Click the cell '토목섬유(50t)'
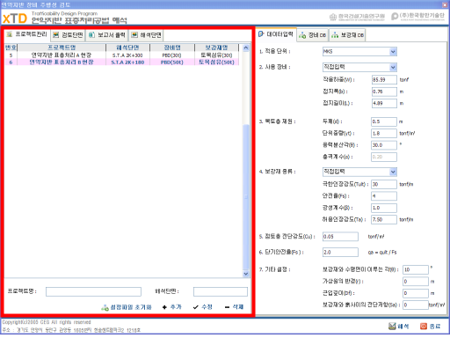Image resolution: width=450 pixels, height=338 pixels. coord(216,62)
